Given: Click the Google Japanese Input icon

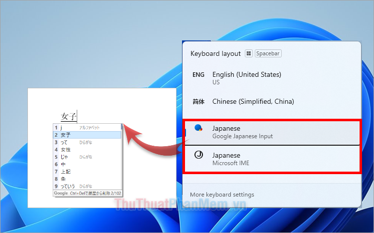Looking at the screenshot, I should (198, 128).
